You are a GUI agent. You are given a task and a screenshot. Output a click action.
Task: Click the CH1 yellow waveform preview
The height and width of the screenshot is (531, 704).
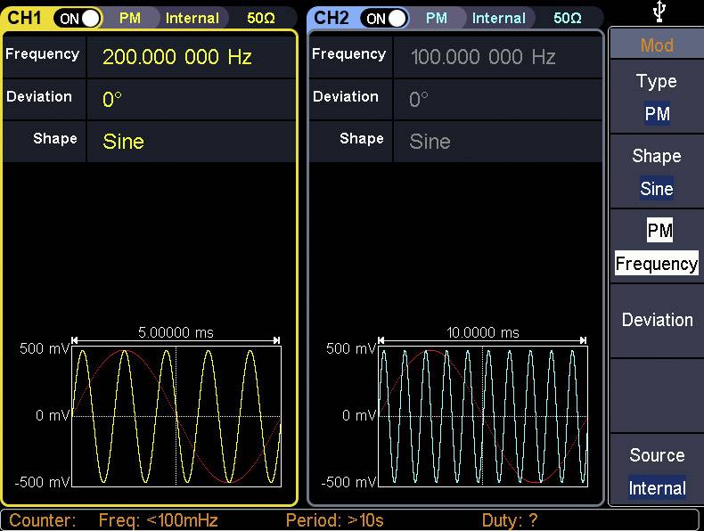click(x=176, y=416)
